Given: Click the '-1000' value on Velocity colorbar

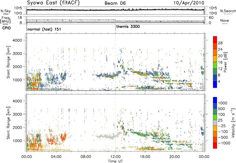Looking at the screenshot, I should tap(224, 143).
